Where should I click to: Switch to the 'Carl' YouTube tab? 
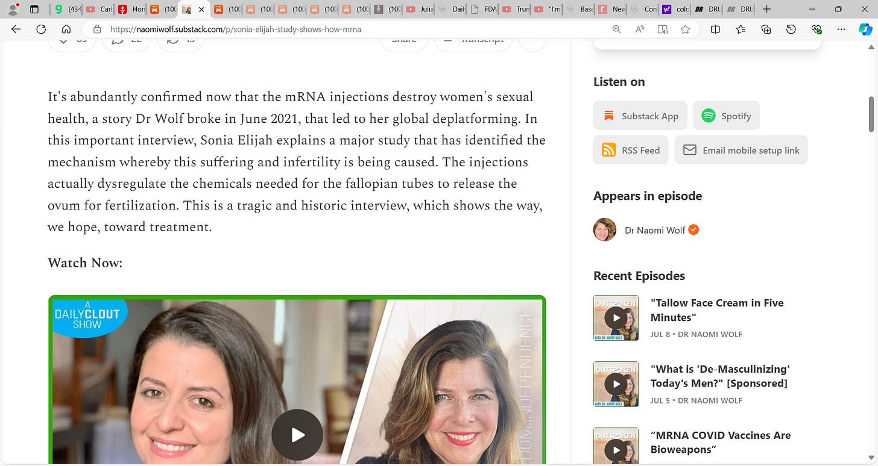click(x=99, y=9)
